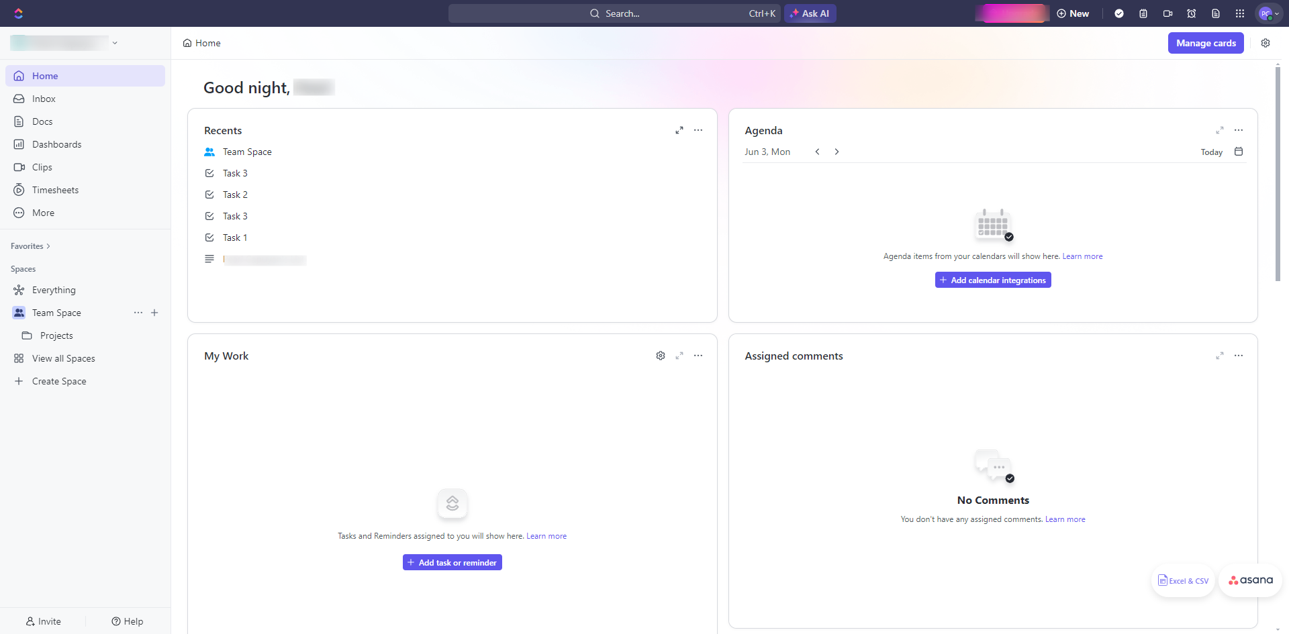1289x634 pixels.
Task: Open Team Space in the sidebar
Action: pos(56,313)
